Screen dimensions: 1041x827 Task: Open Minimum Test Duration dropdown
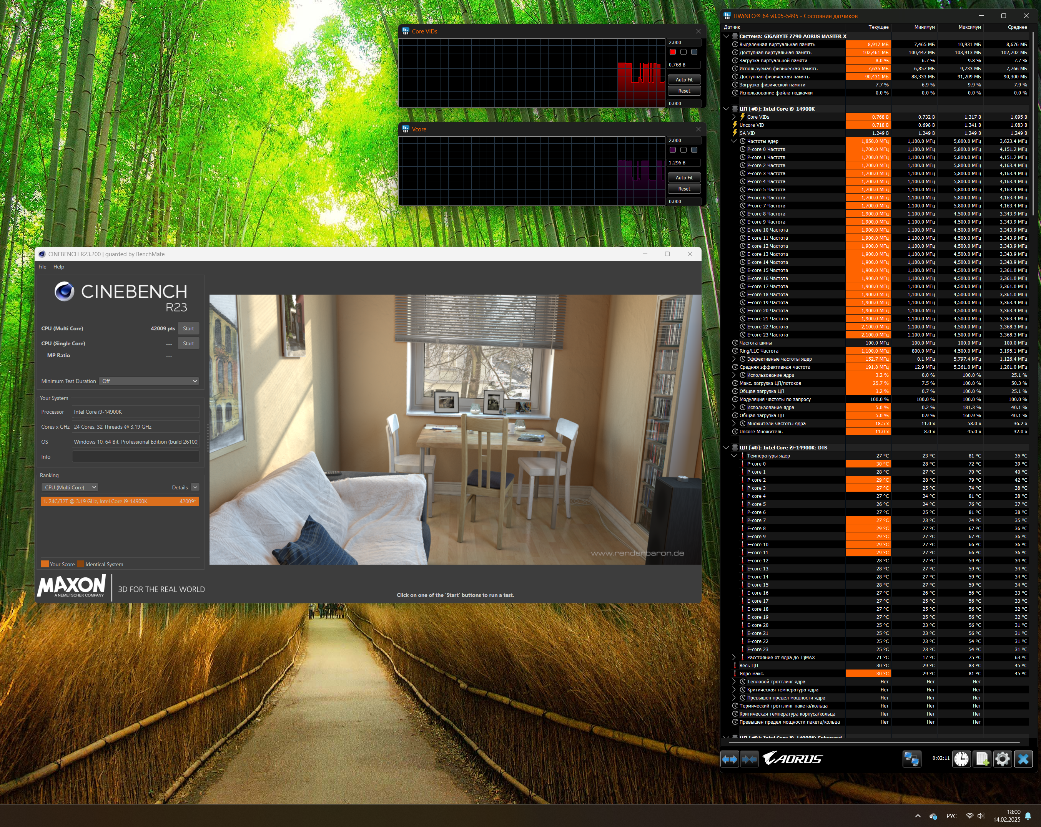149,381
